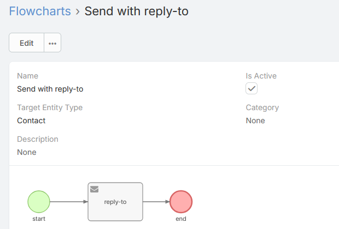Click the 'end' label under red node
Viewport: 339px width, 229px height.
181,219
